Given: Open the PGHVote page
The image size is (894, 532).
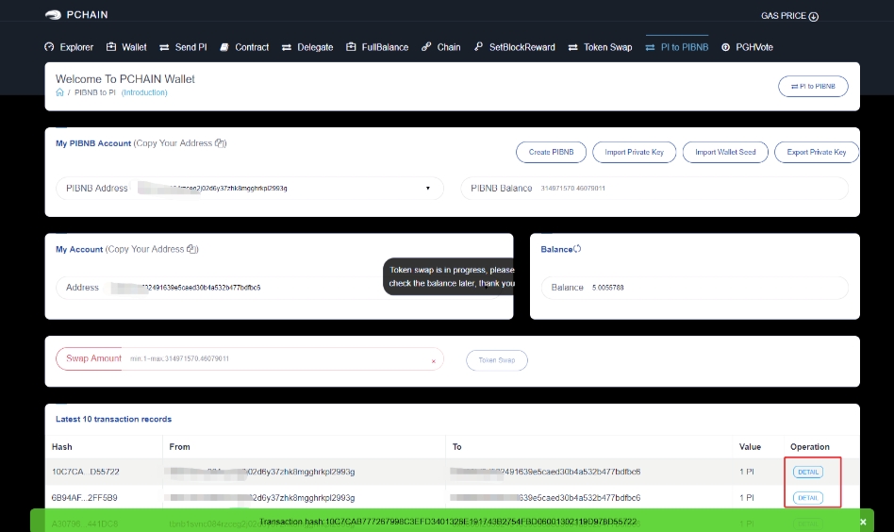Looking at the screenshot, I should coord(747,47).
